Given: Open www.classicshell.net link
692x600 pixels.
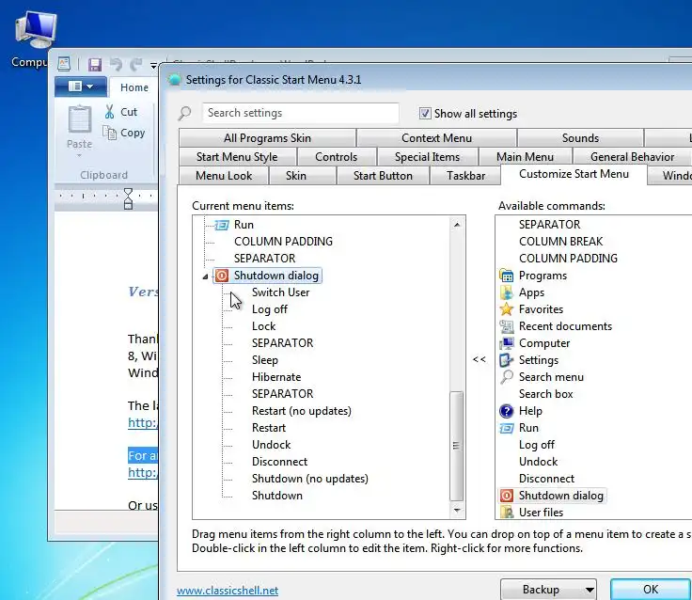Looking at the screenshot, I should click(x=228, y=591).
